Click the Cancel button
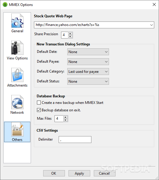This screenshot has width=159, height=180. 105,173
